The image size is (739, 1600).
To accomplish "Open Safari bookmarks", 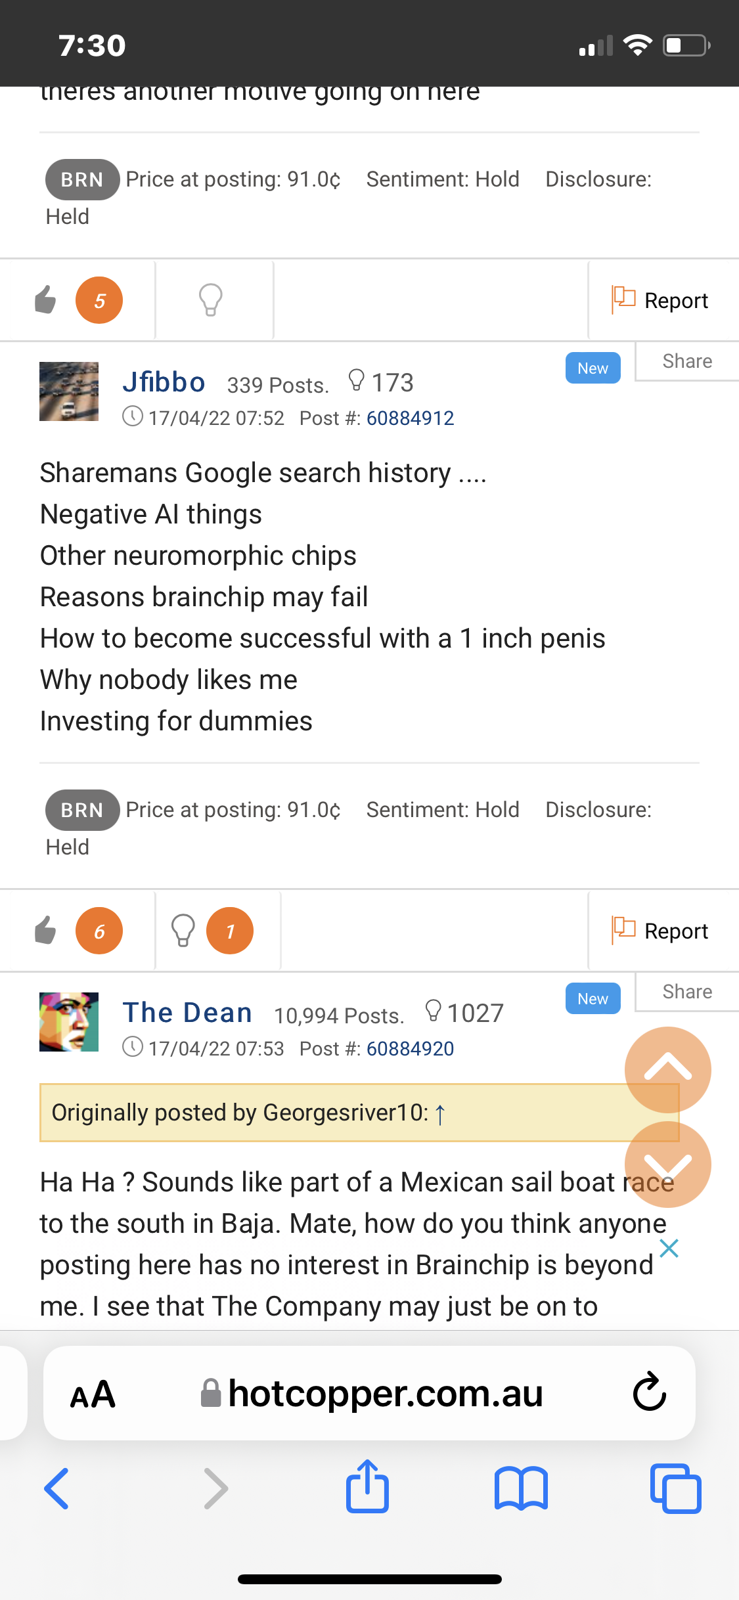I will (521, 1488).
